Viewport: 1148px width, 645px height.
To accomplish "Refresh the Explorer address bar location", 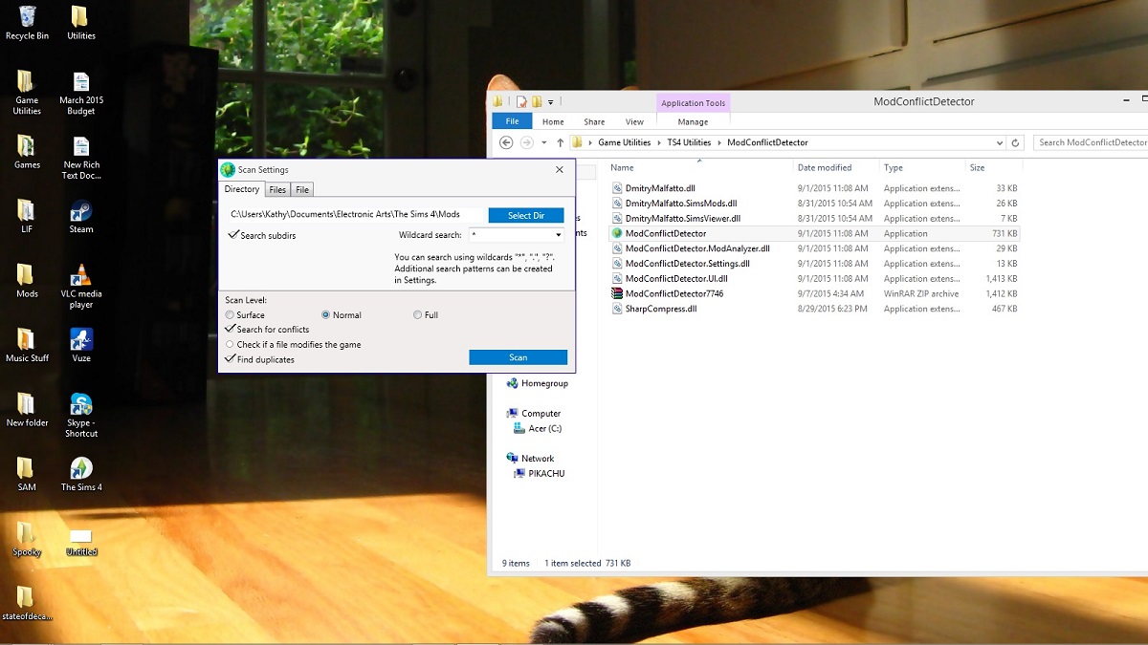I will [1016, 142].
